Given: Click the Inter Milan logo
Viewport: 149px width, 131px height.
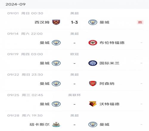Looking at the screenshot, I should [x=93, y=63].
